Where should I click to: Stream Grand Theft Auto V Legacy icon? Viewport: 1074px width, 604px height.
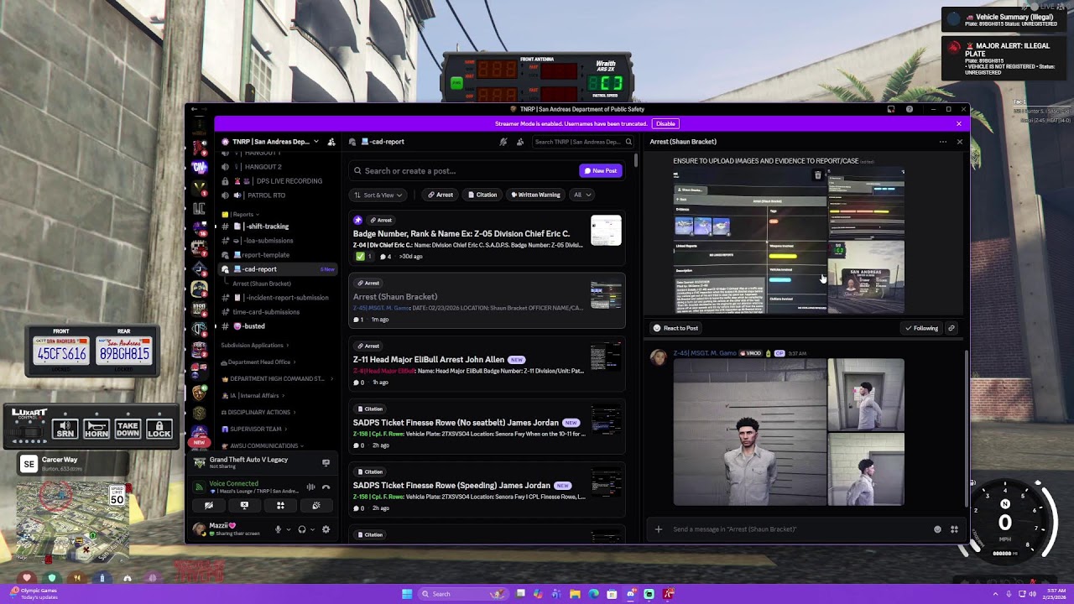(326, 462)
